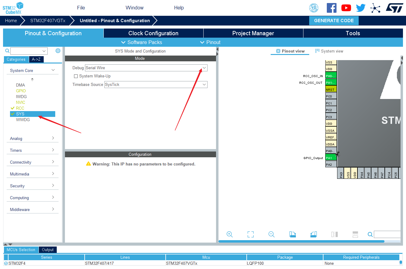The image size is (406, 269).
Task: Open the Facebook icon link
Action: pyautogui.click(x=332, y=8)
